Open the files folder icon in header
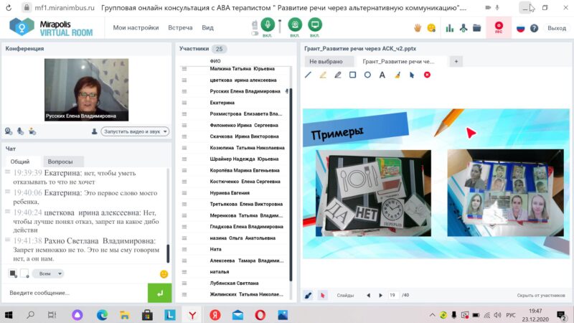 [476, 28]
